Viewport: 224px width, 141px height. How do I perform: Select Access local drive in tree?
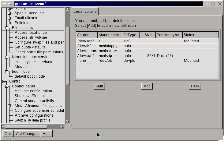31,33
